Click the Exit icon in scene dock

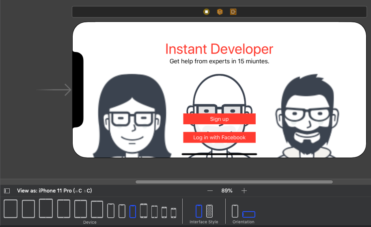(x=233, y=12)
